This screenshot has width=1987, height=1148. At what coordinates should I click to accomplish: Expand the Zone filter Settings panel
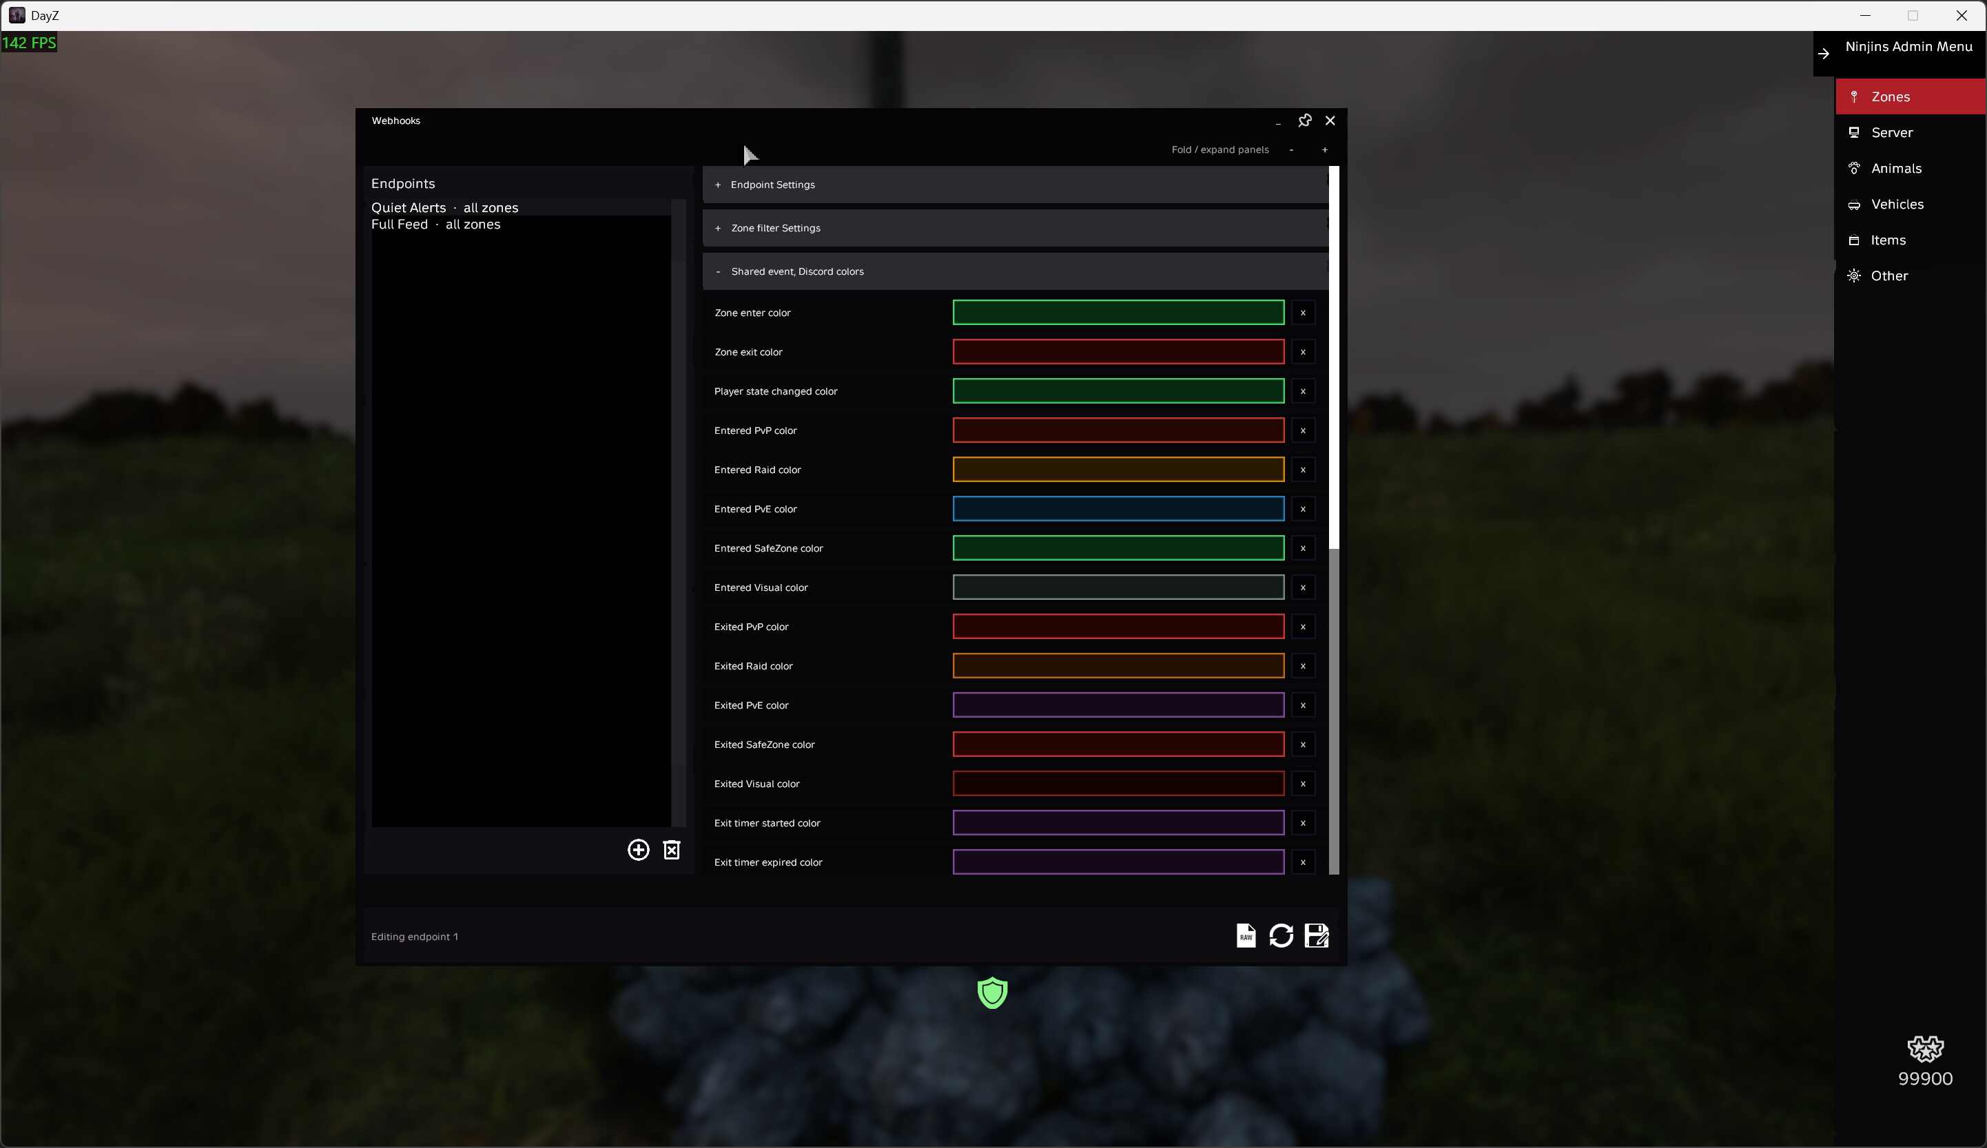1015,228
